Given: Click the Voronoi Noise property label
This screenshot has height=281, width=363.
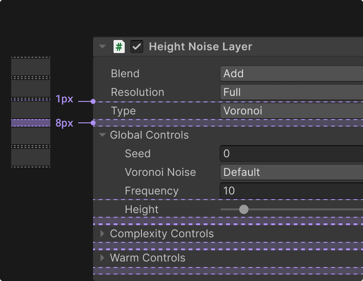Looking at the screenshot, I should tap(161, 172).
